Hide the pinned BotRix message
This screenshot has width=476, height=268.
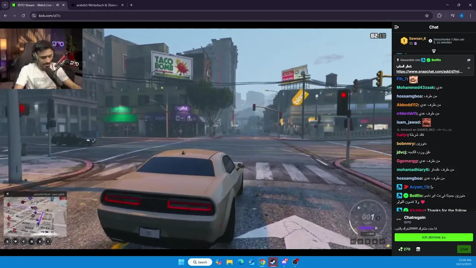pos(469,60)
